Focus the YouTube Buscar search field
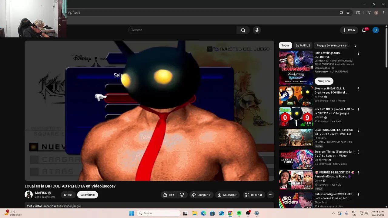Image resolution: width=388 pixels, height=218 pixels. coord(182,30)
